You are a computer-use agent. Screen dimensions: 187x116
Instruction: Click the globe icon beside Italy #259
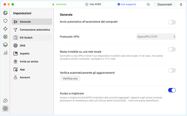[87, 4]
